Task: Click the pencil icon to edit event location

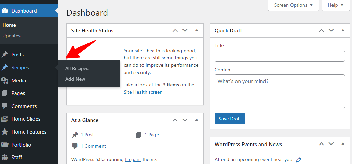Action: point(298,160)
